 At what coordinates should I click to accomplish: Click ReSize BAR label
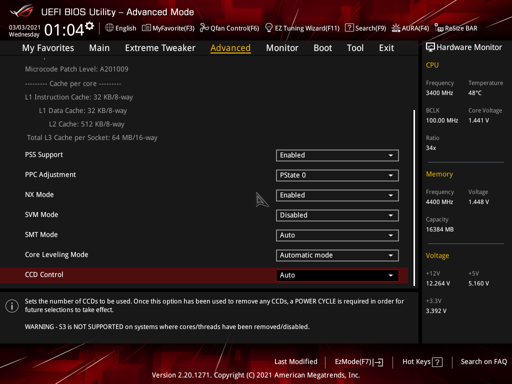tap(461, 28)
